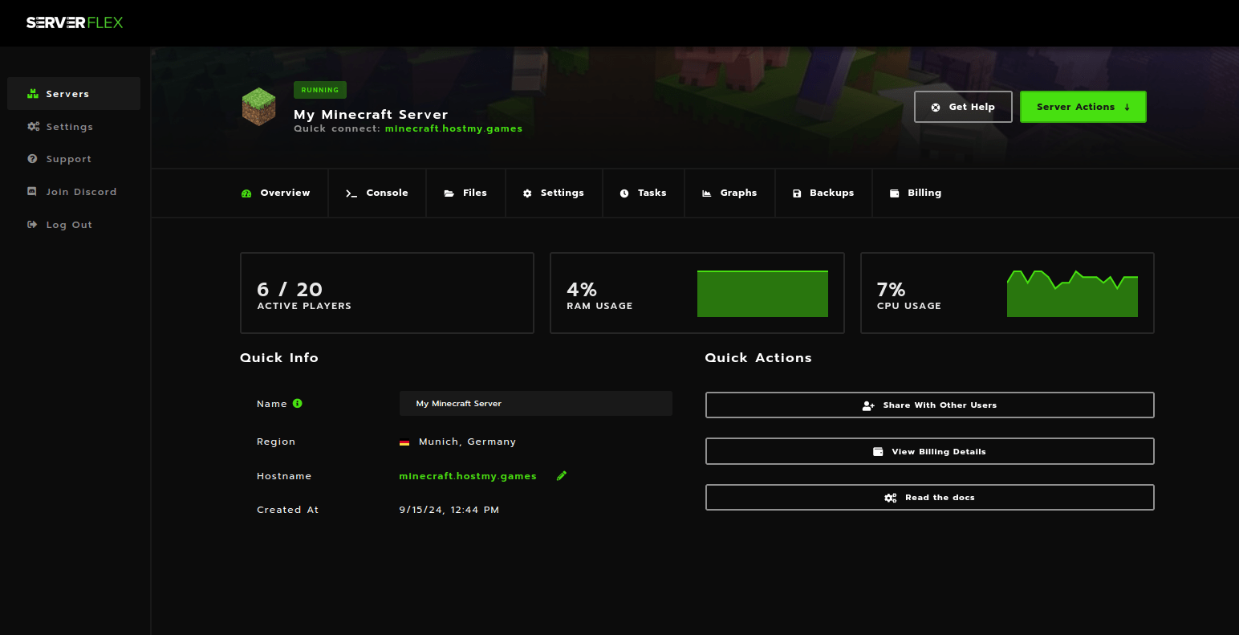Click the Settings gears icon in sidebar
The image size is (1239, 635).
[33, 127]
